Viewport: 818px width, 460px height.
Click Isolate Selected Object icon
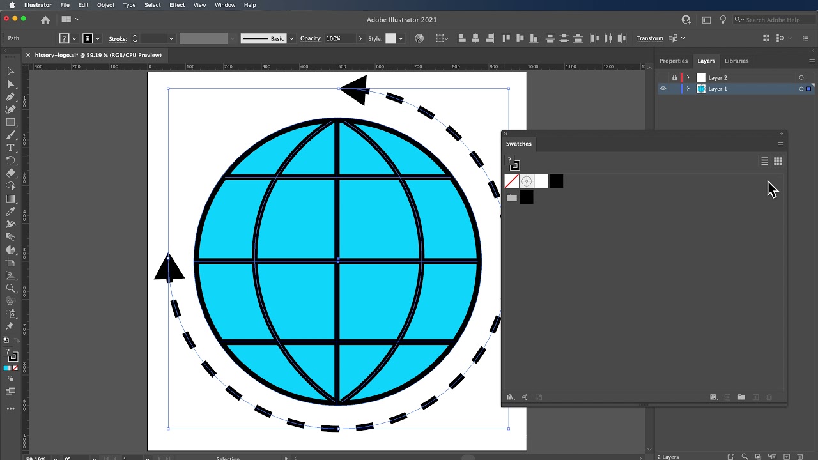coord(673,38)
